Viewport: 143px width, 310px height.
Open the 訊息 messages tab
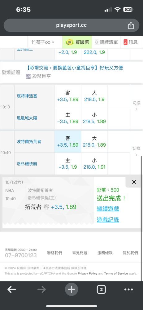coord(131,42)
